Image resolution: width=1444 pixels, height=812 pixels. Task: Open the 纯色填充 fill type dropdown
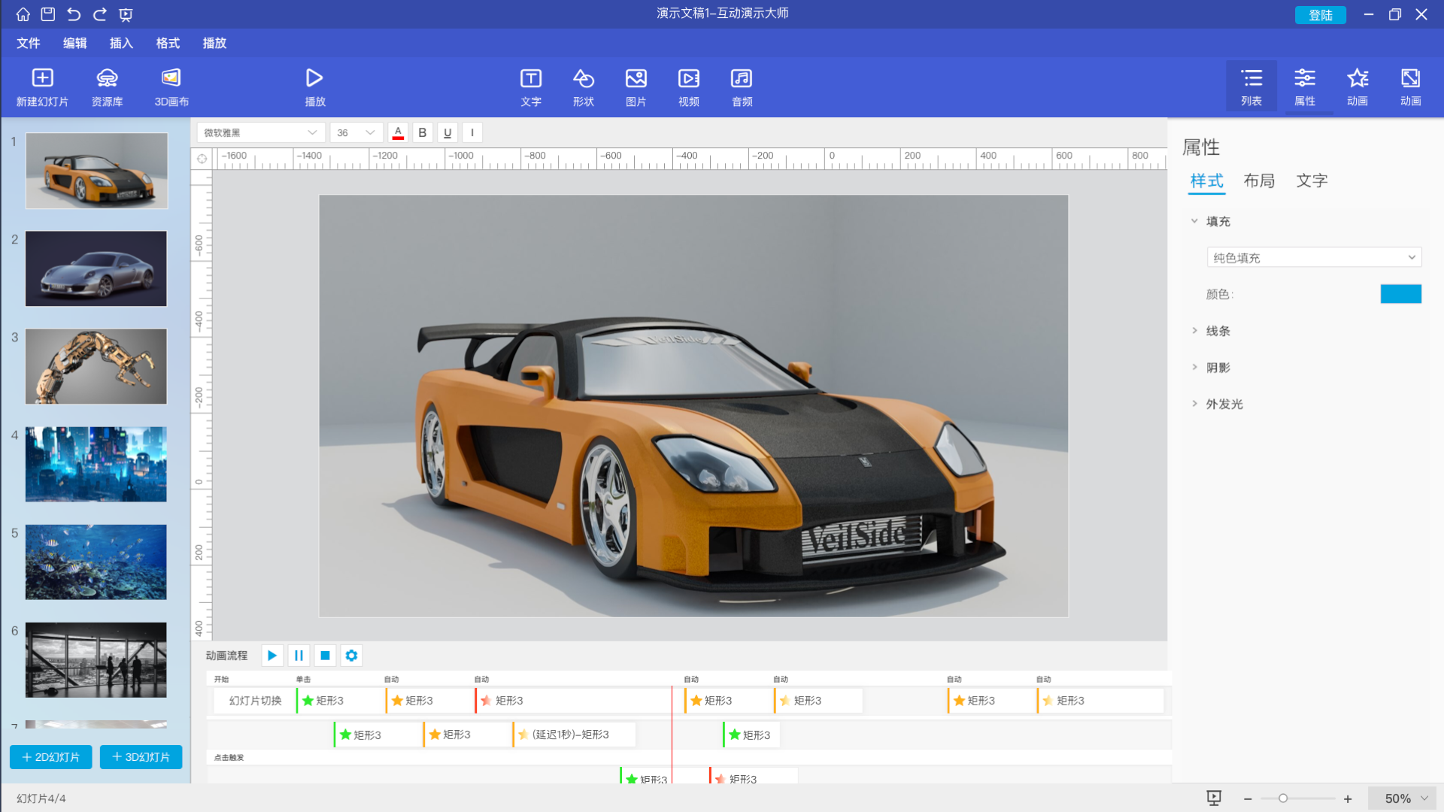click(x=1313, y=258)
